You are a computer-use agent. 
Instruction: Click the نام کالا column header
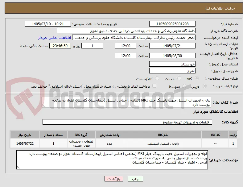pos(163,135)
